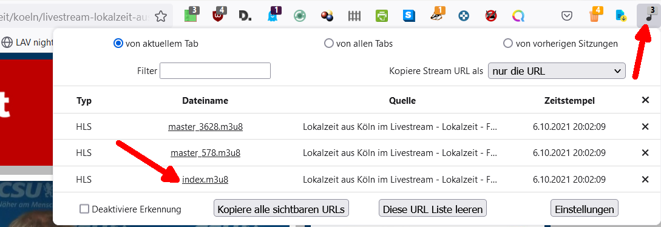
Task: Click the blue document download extension icon
Action: (x=622, y=16)
